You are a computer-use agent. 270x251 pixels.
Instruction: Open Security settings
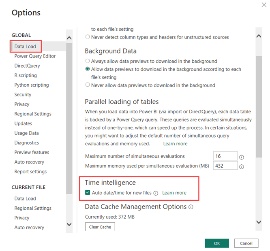tap(23, 95)
